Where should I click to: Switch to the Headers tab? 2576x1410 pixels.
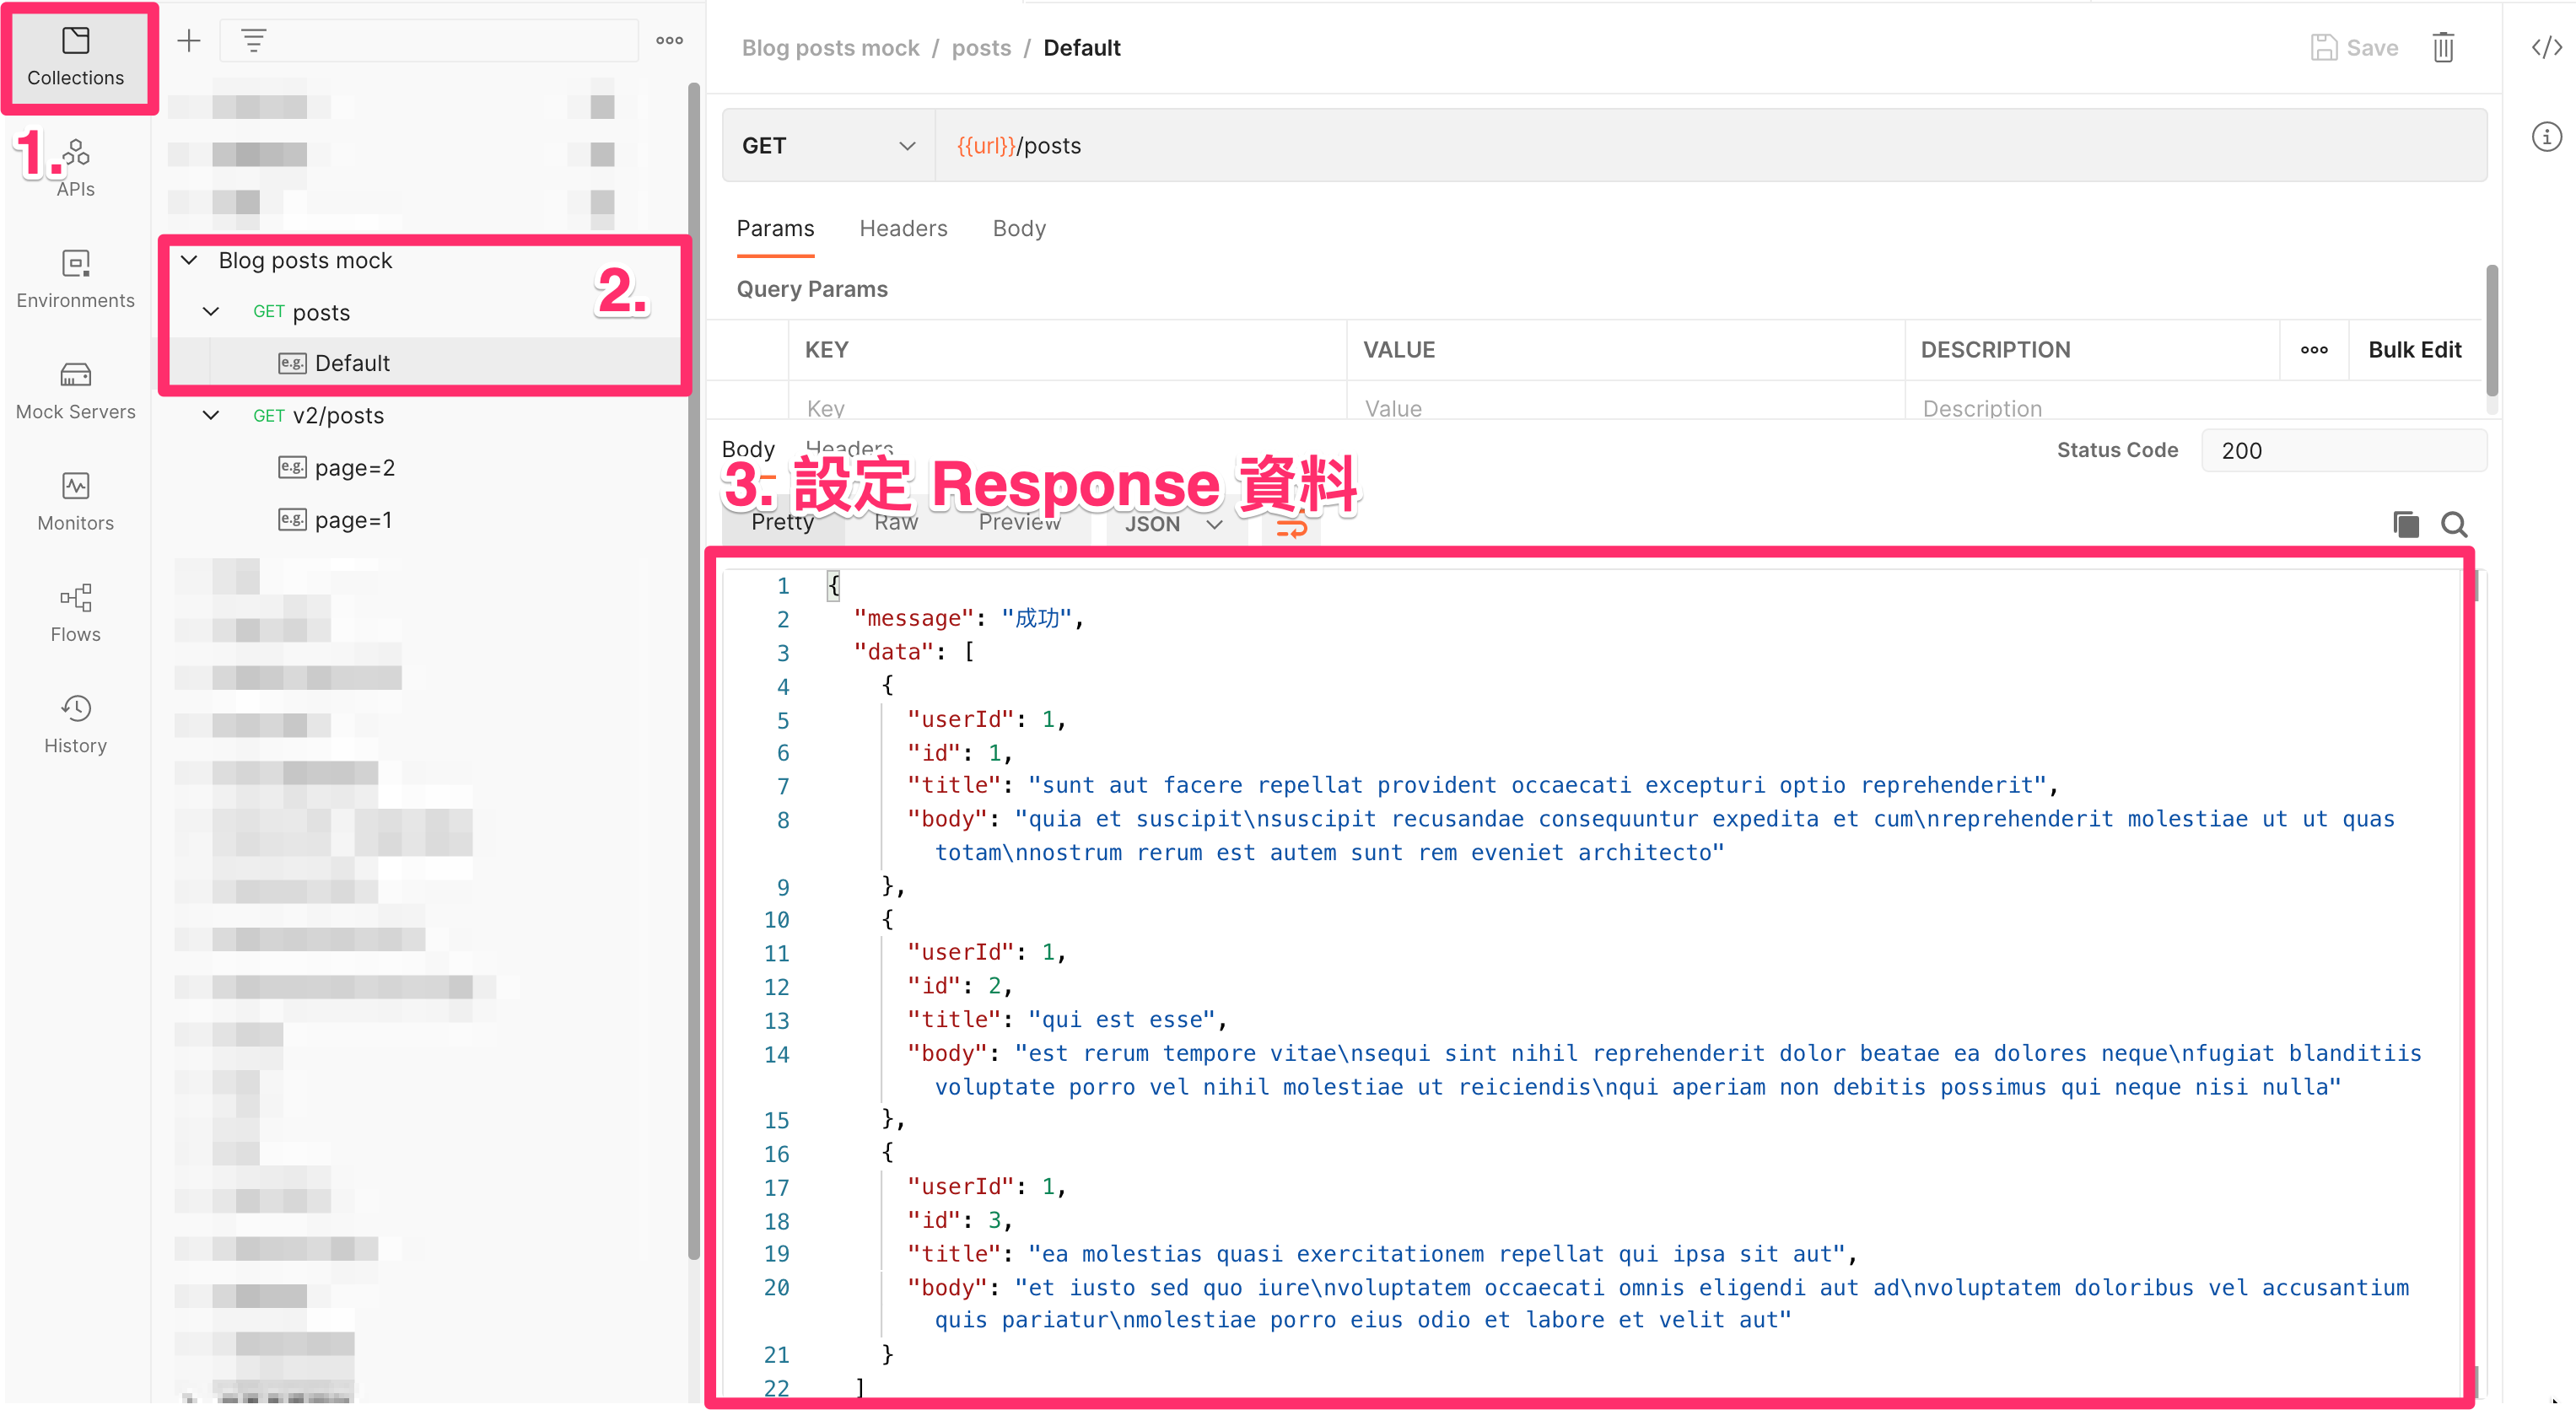pyautogui.click(x=901, y=228)
